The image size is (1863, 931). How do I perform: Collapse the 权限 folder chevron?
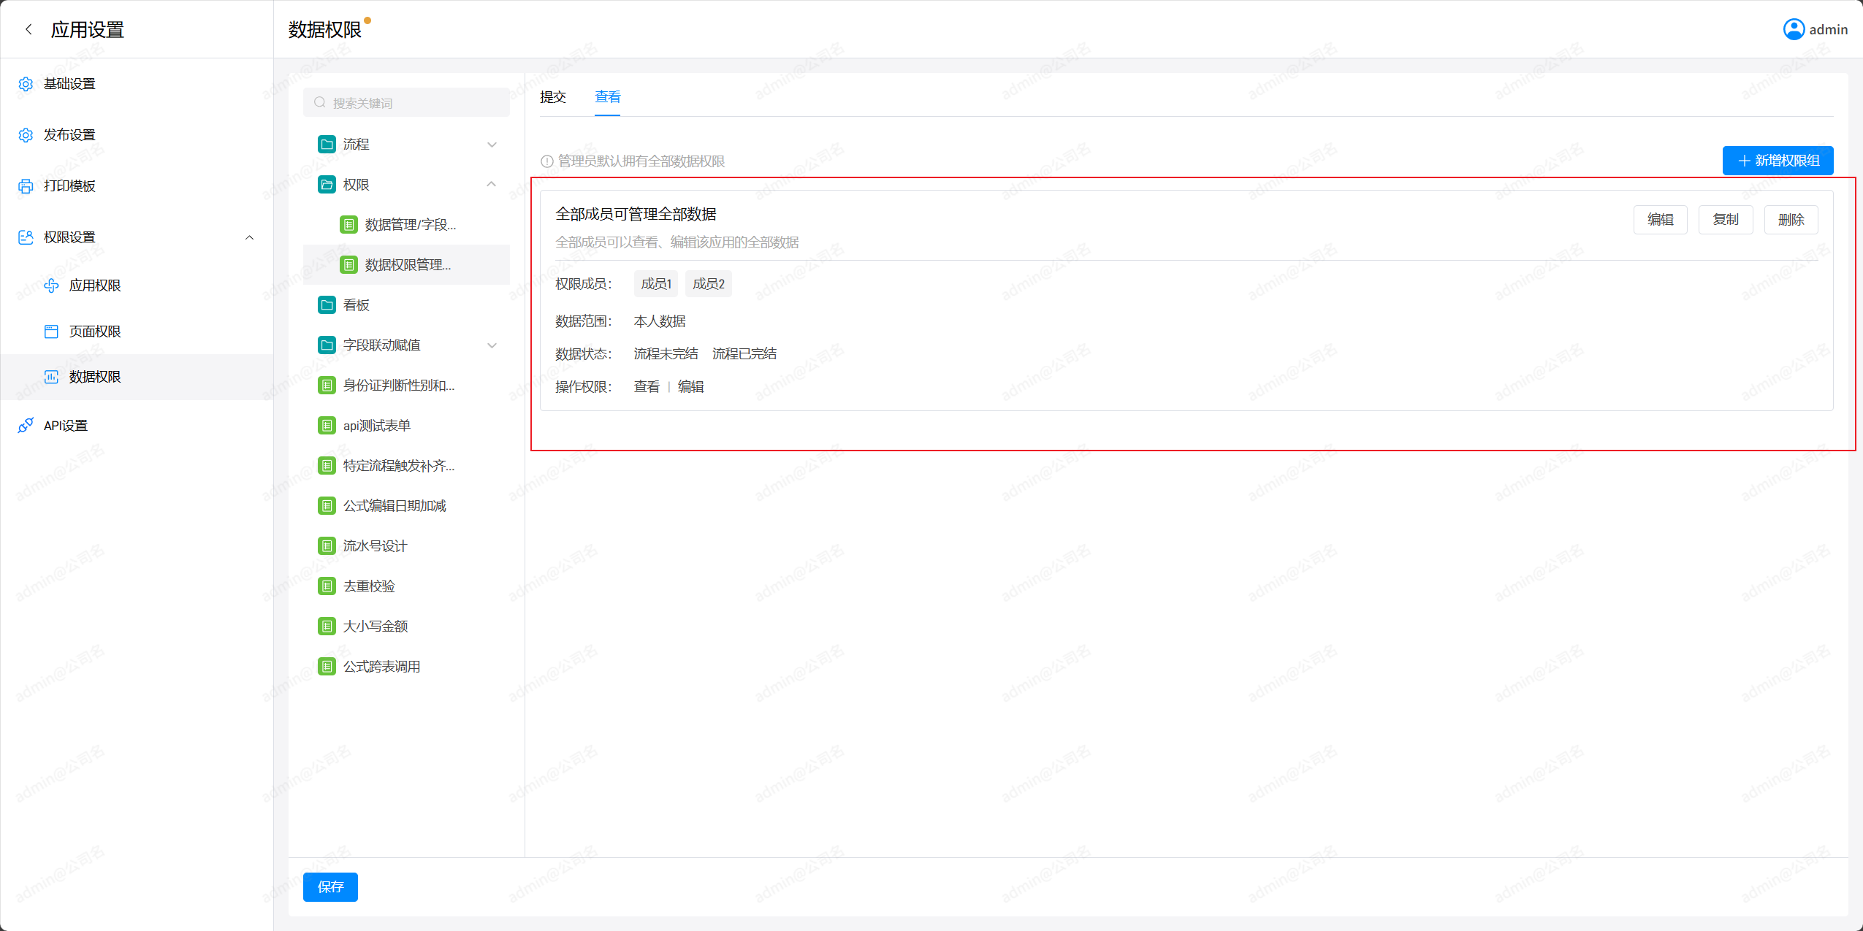[492, 185]
